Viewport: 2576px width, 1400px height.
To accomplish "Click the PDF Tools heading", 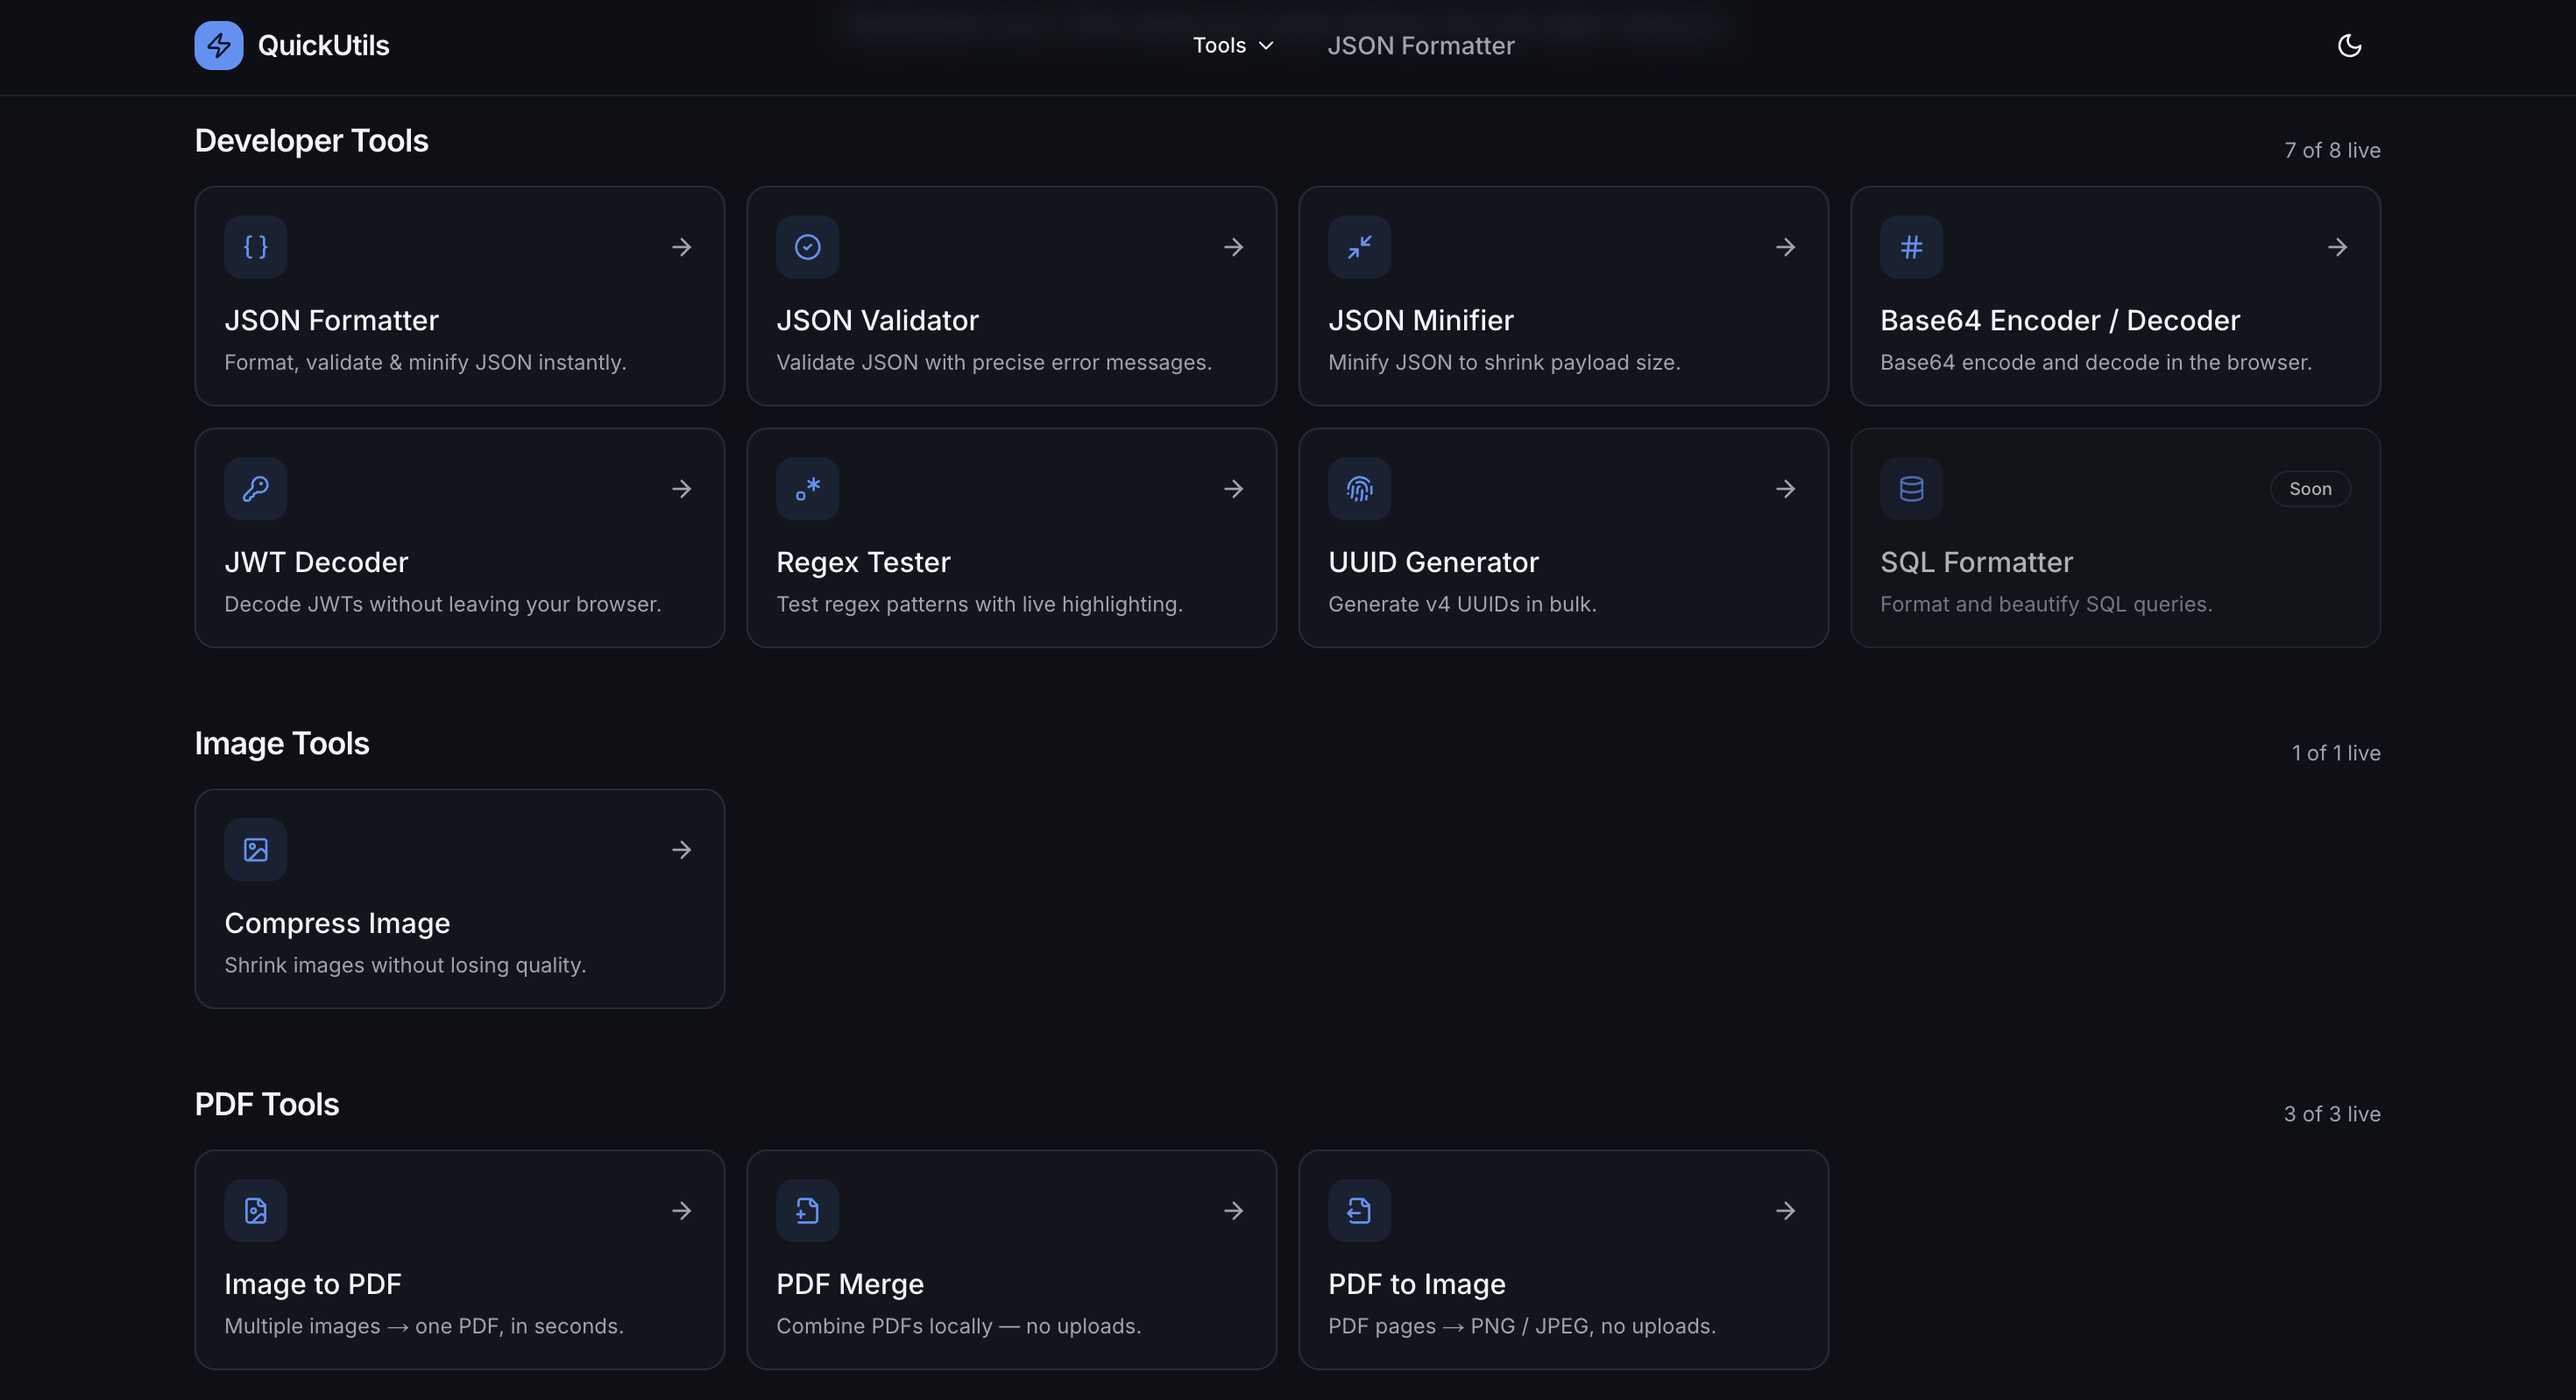I will (267, 1104).
